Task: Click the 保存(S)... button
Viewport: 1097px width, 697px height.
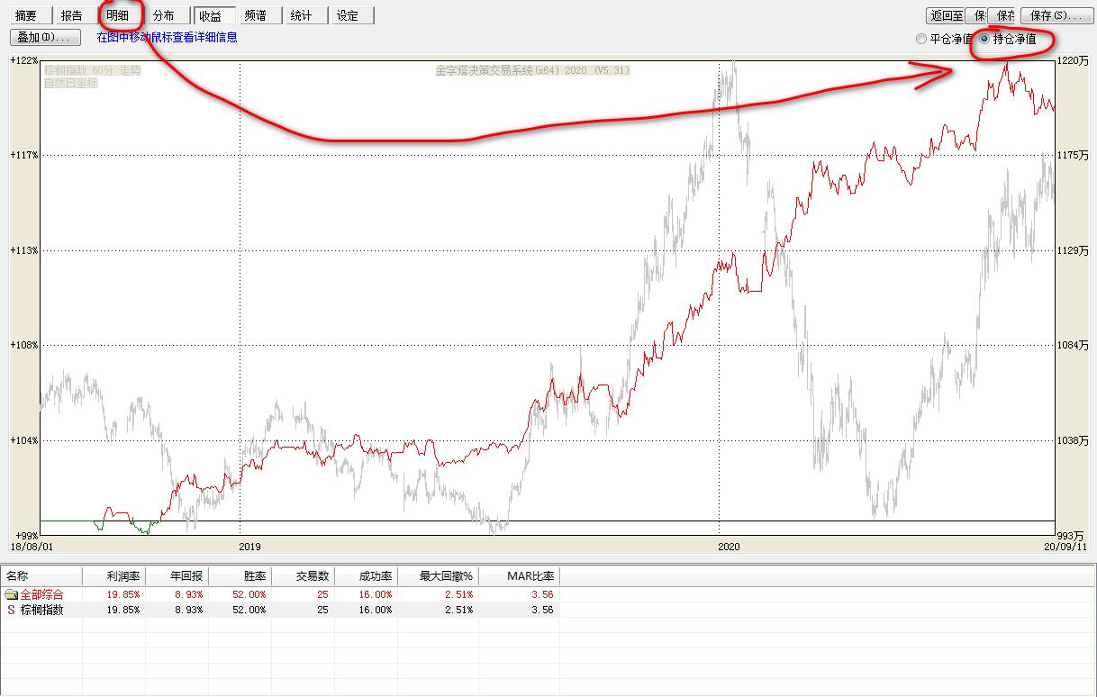Action: click(1056, 15)
